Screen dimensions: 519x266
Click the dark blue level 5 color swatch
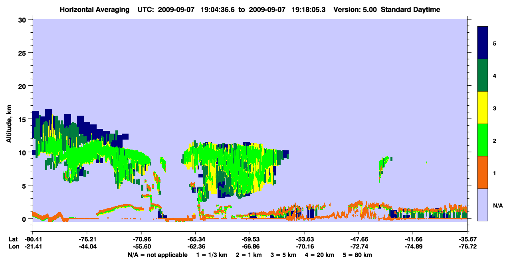coord(483,43)
